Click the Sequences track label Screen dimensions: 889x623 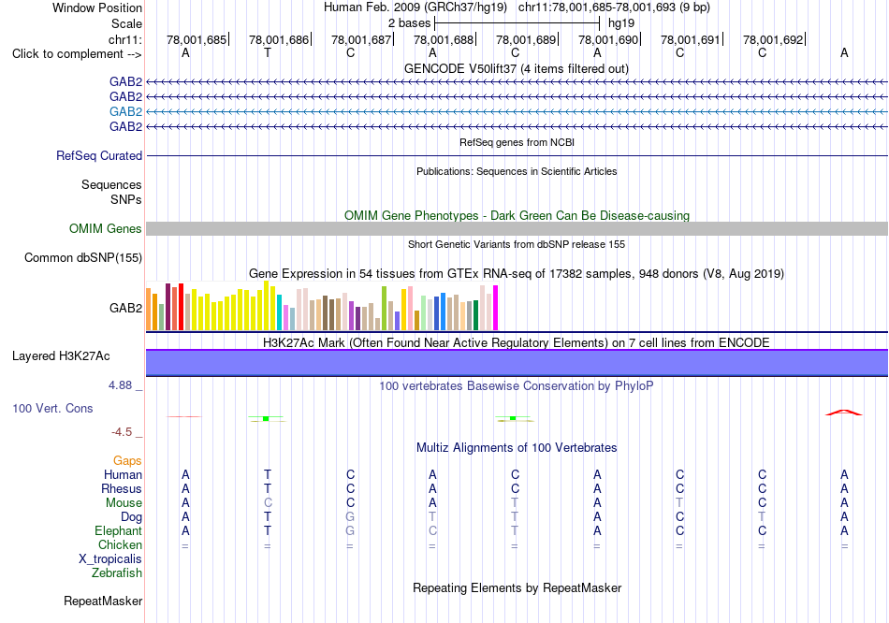pos(111,185)
